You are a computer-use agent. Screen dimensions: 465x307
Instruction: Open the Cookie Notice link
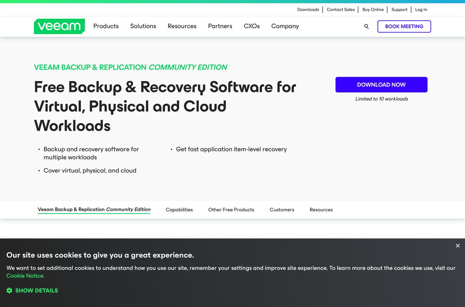coord(26,276)
